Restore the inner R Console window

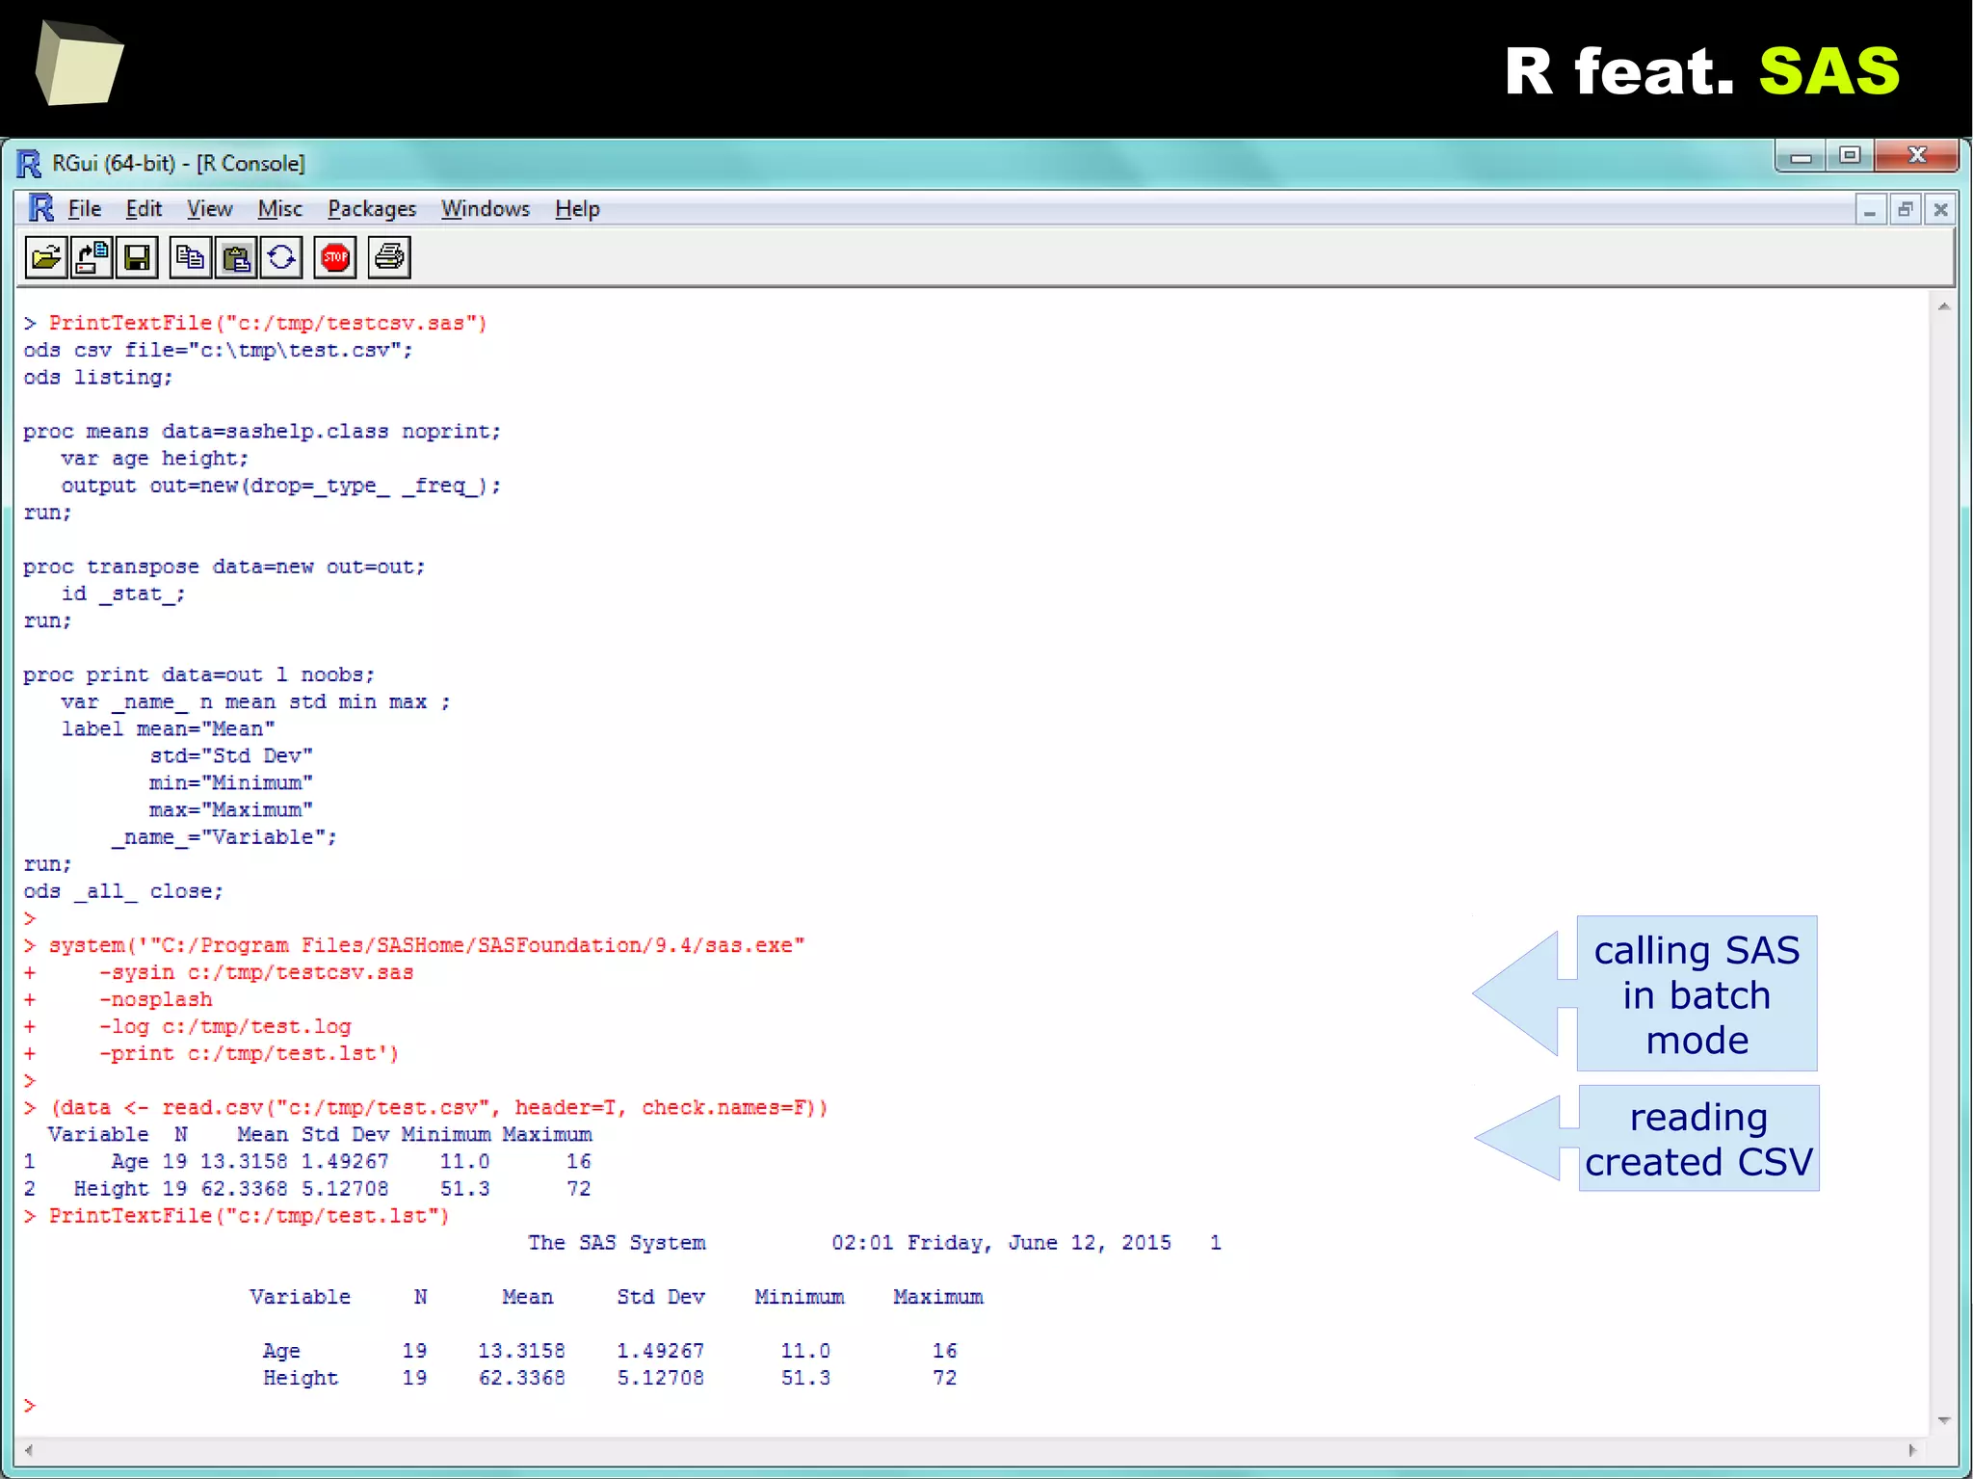pos(1906,209)
